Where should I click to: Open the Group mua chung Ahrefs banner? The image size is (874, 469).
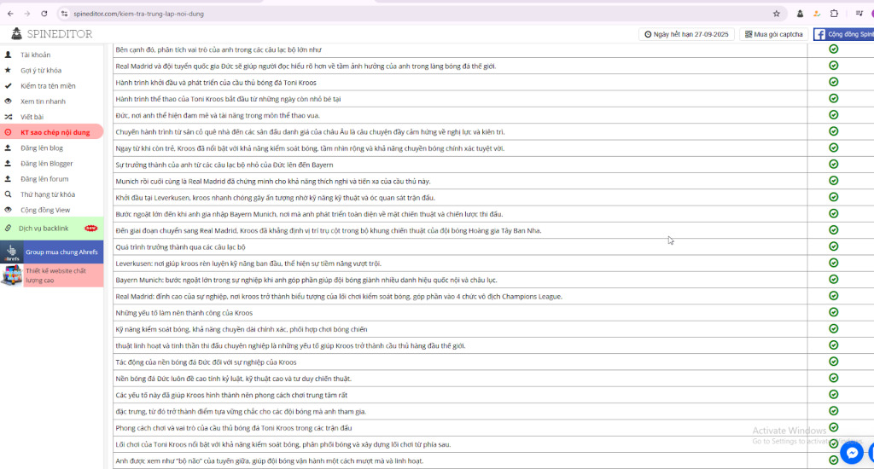coord(61,252)
